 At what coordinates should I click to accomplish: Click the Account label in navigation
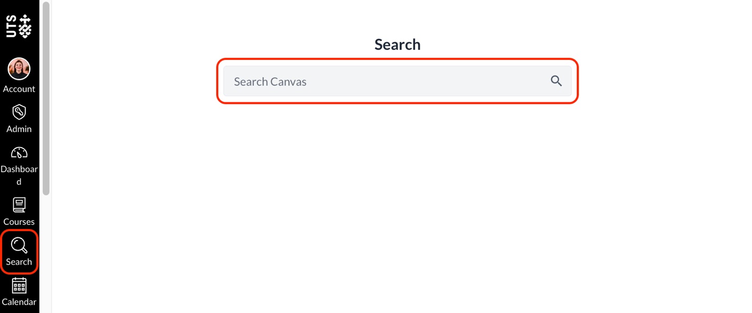(19, 89)
